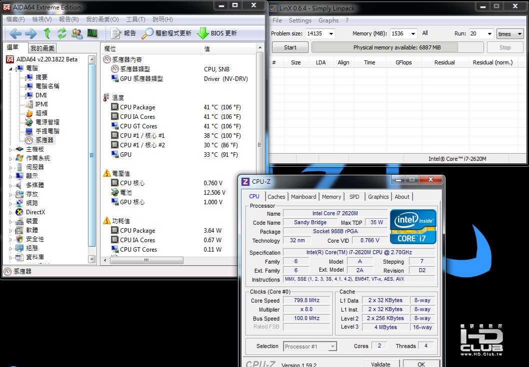The height and width of the screenshot is (367, 529).
Task: Select 電腦名稱 in the AIDA64 tree
Action: [x=47, y=86]
